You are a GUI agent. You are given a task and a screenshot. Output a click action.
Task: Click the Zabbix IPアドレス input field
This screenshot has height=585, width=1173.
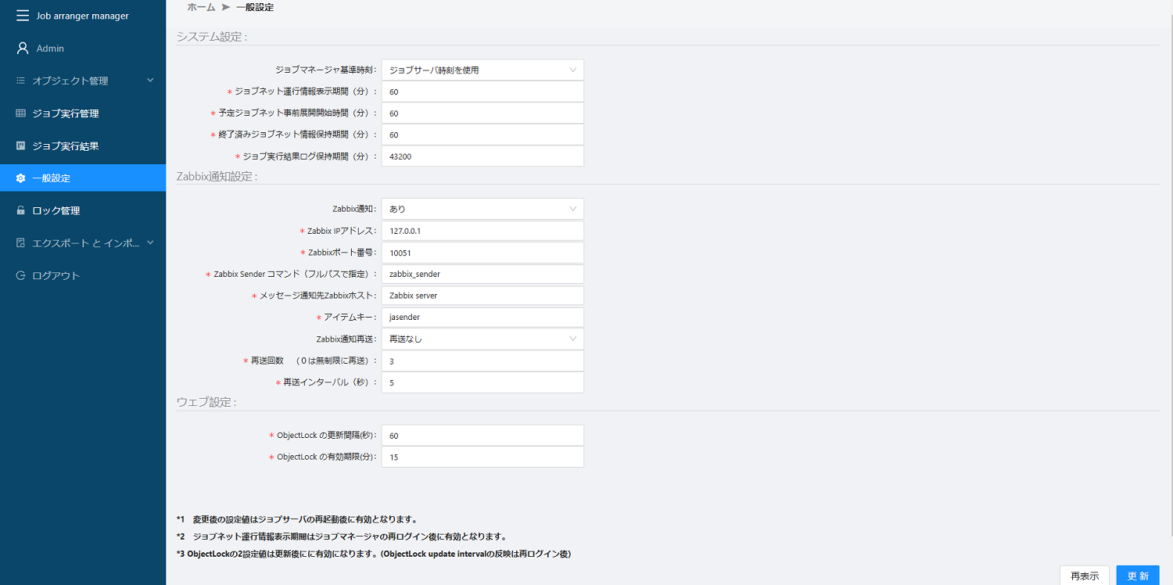(x=482, y=231)
